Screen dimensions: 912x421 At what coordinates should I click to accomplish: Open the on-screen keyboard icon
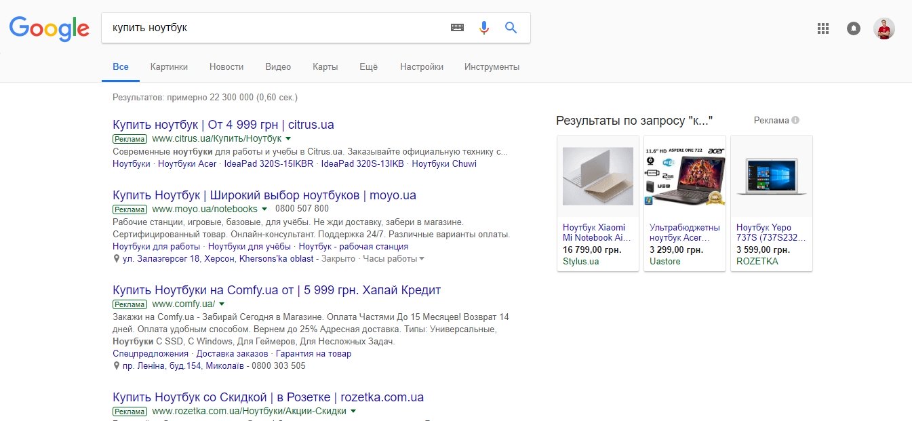pyautogui.click(x=457, y=28)
